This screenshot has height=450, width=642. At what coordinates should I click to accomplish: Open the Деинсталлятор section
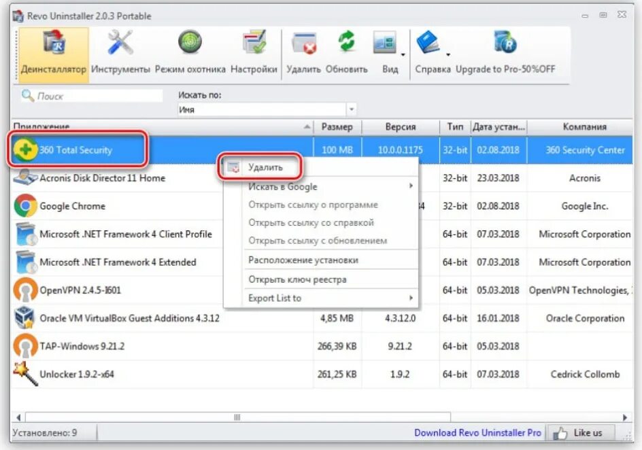[x=54, y=55]
